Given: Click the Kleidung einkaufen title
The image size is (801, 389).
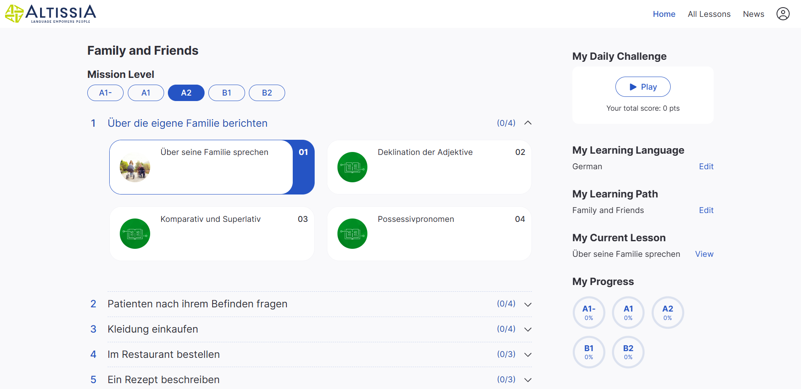Looking at the screenshot, I should click(153, 329).
